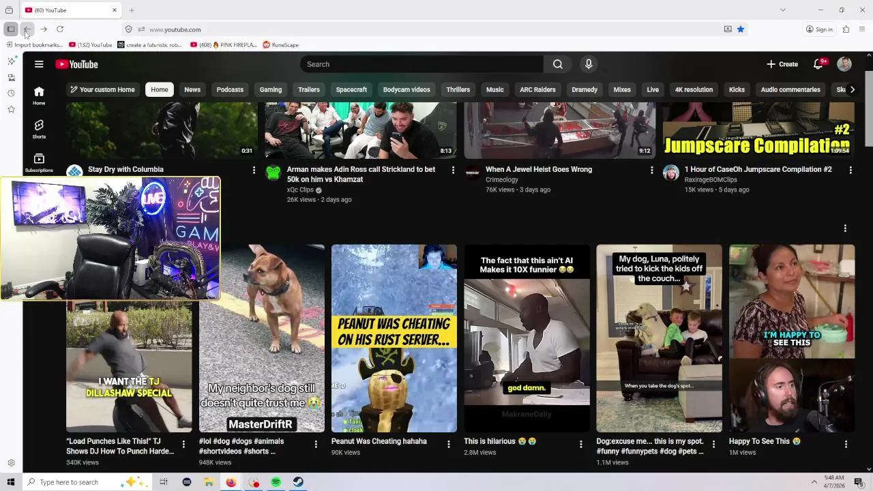Open the Firefox extensions puzzle icon

point(846,29)
